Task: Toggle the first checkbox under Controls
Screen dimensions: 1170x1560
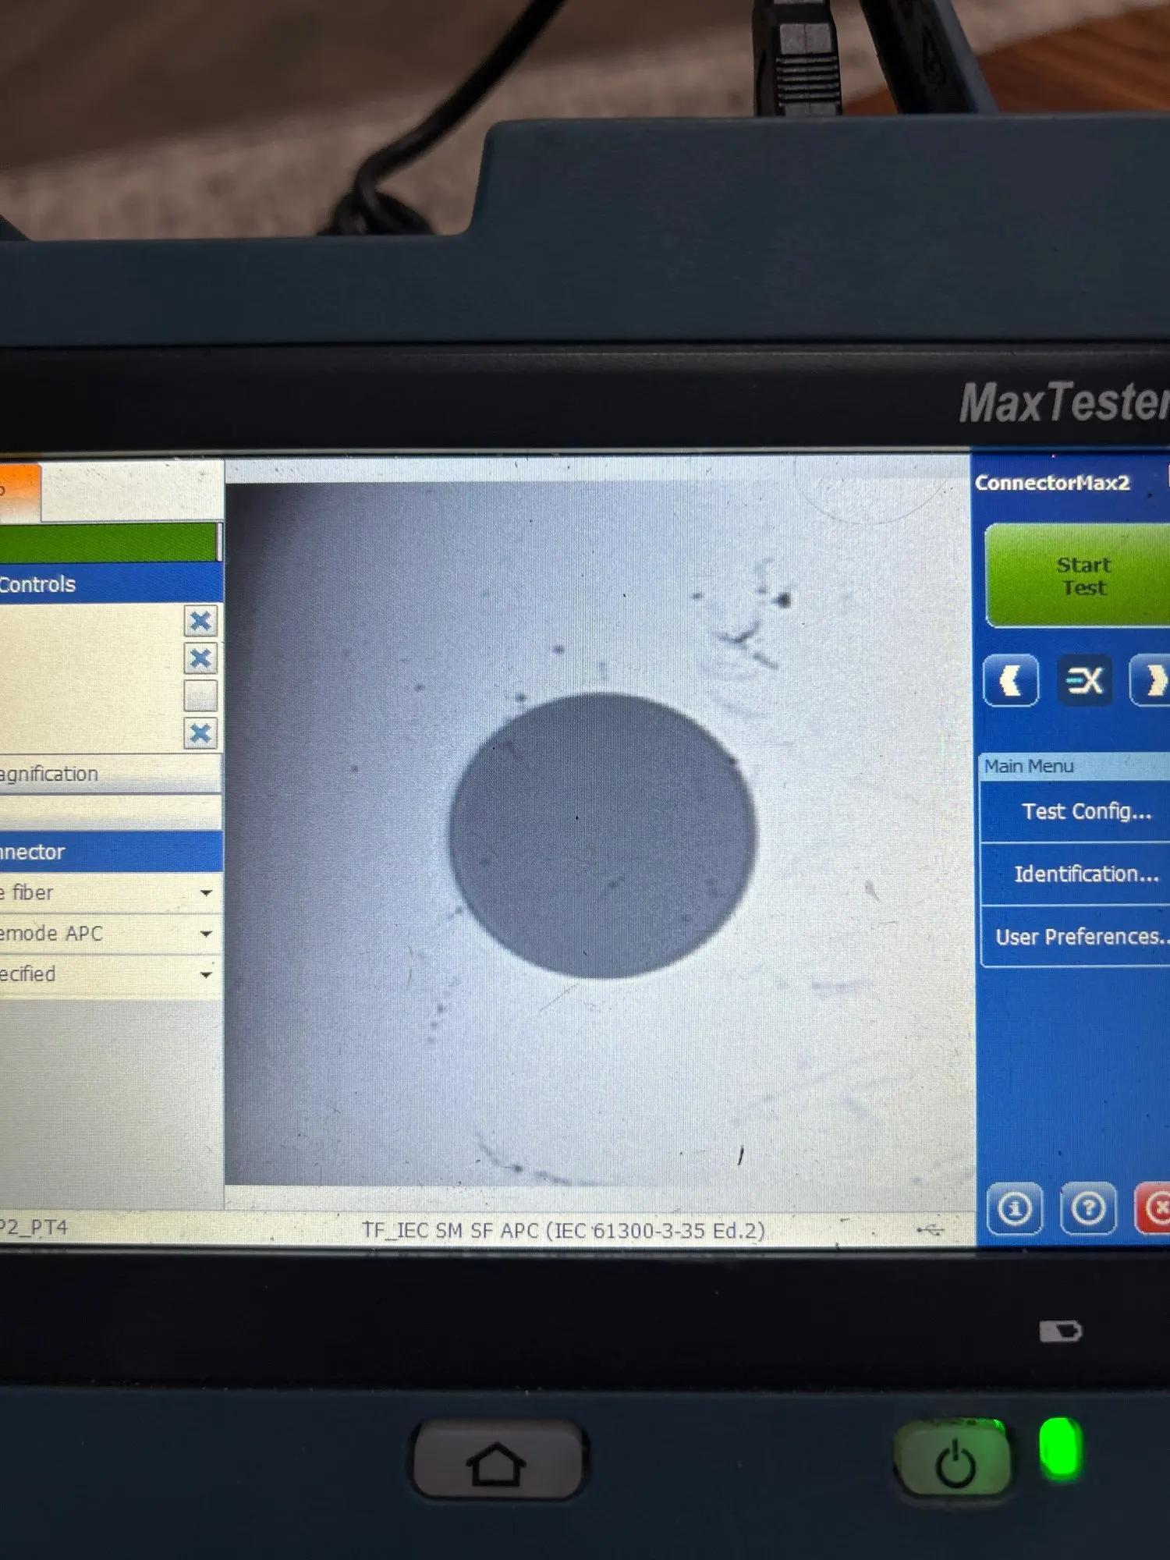Action: click(200, 621)
